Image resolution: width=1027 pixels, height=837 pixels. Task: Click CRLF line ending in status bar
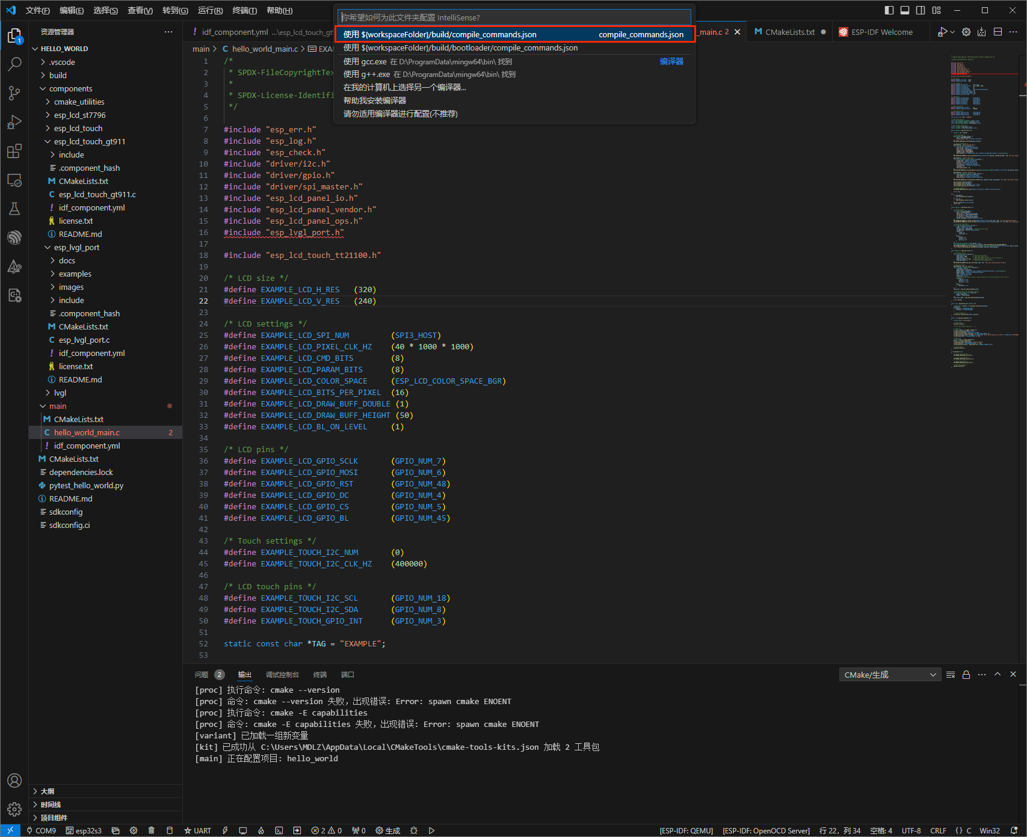pyautogui.click(x=938, y=830)
